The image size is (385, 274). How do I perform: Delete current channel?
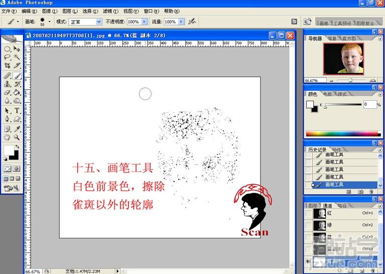(373, 271)
